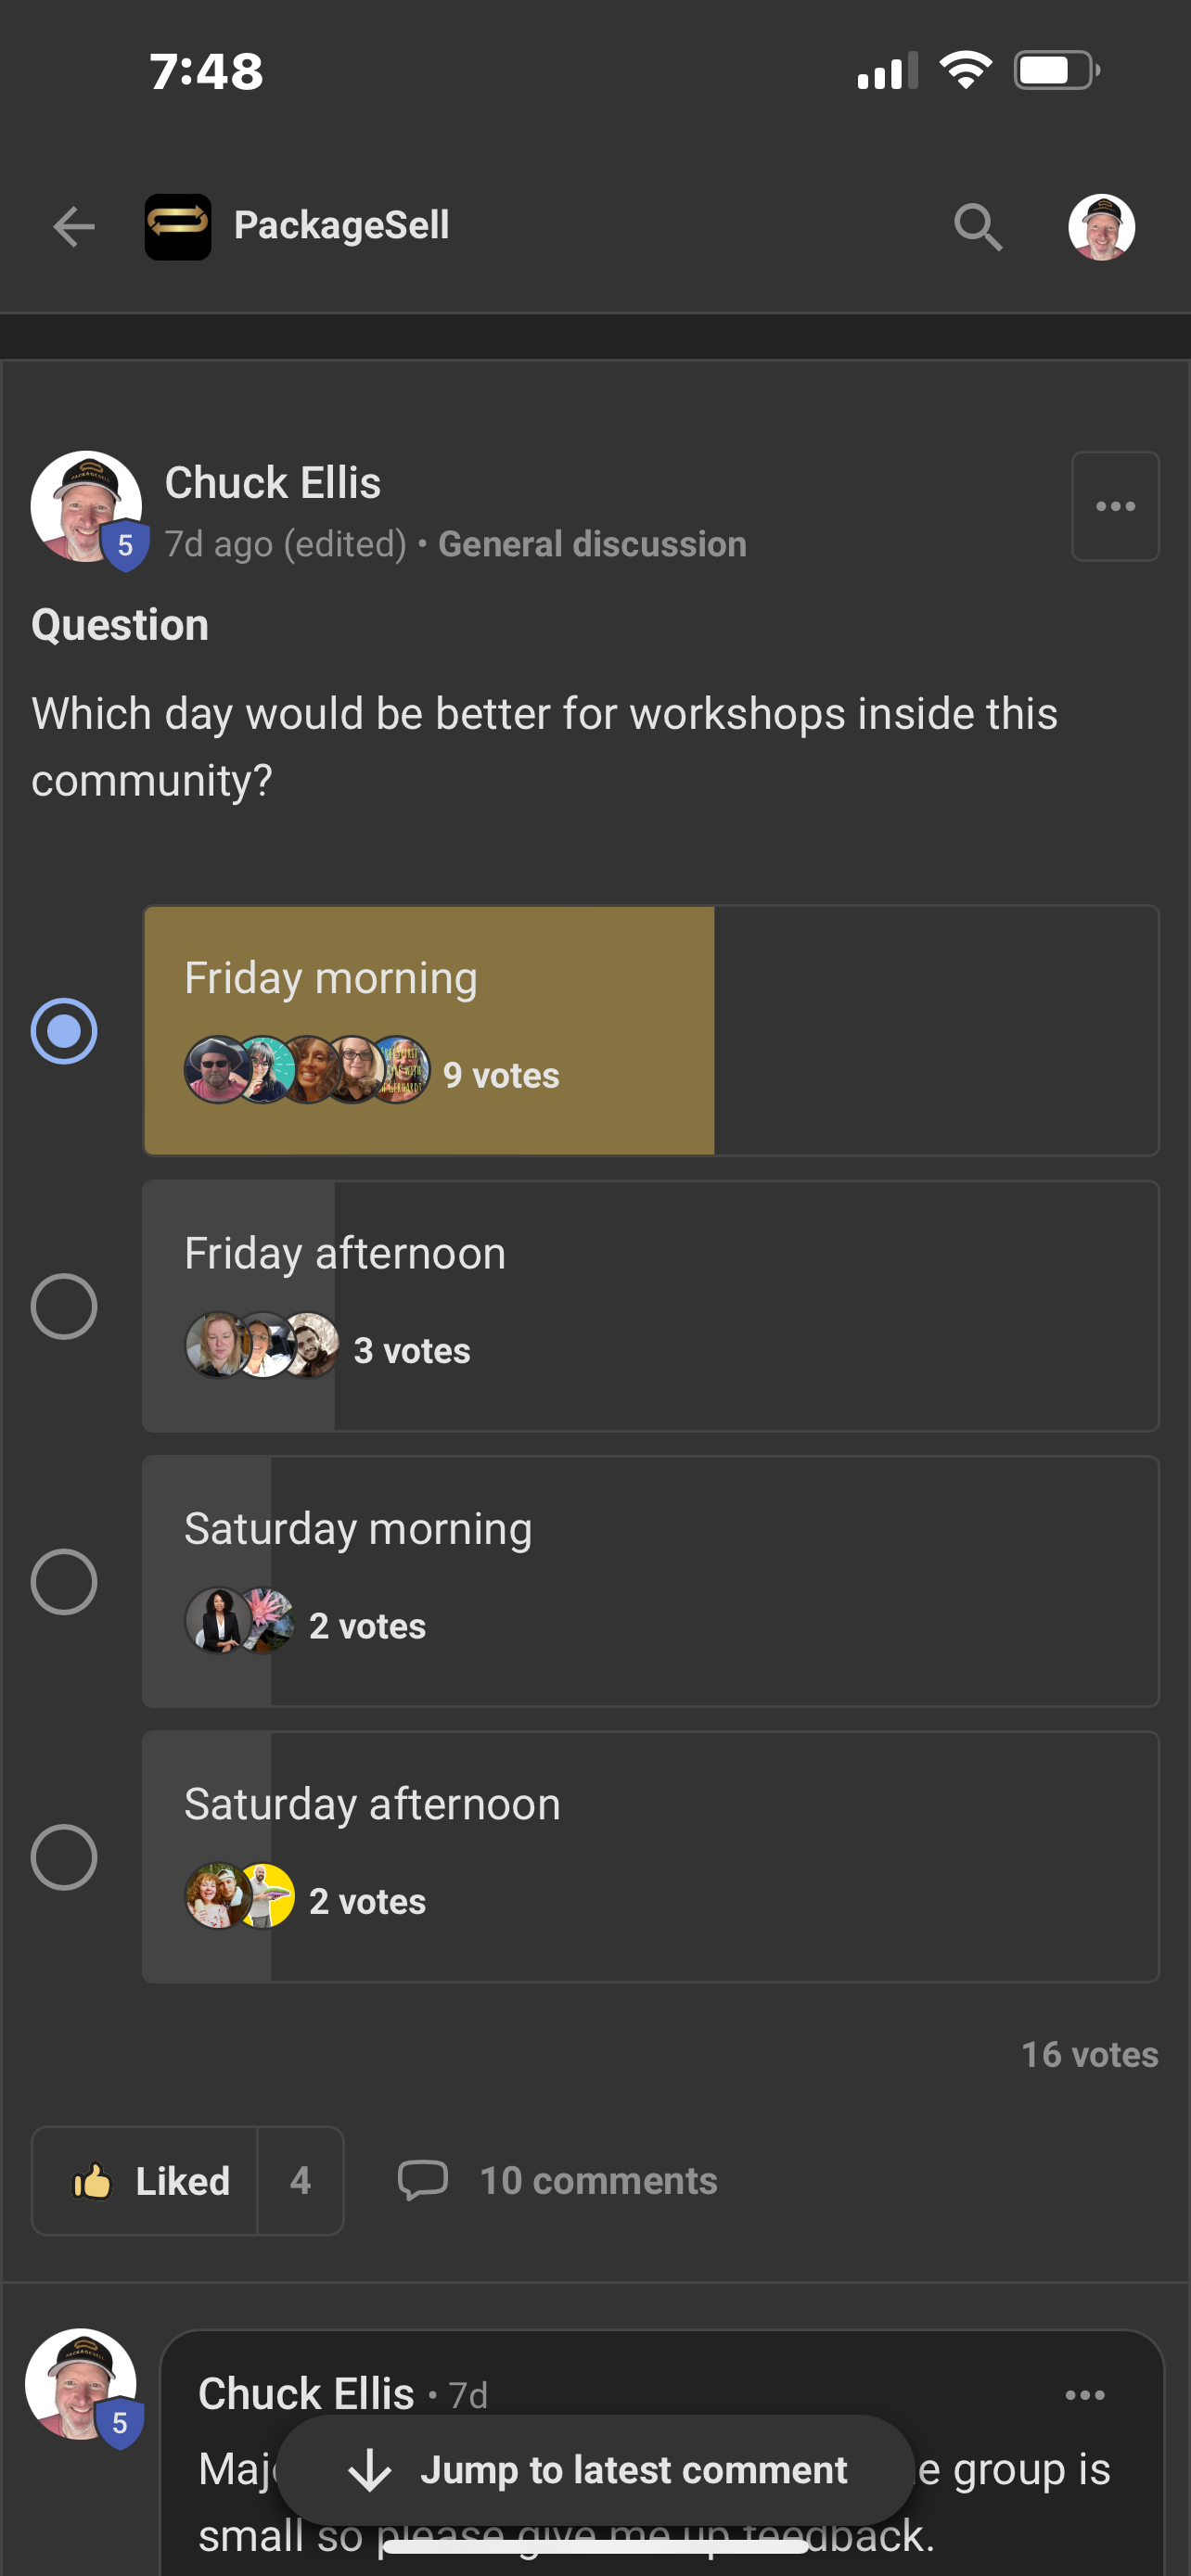Open your profile avatar in the top bar
The width and height of the screenshot is (1191, 2576).
point(1101,227)
